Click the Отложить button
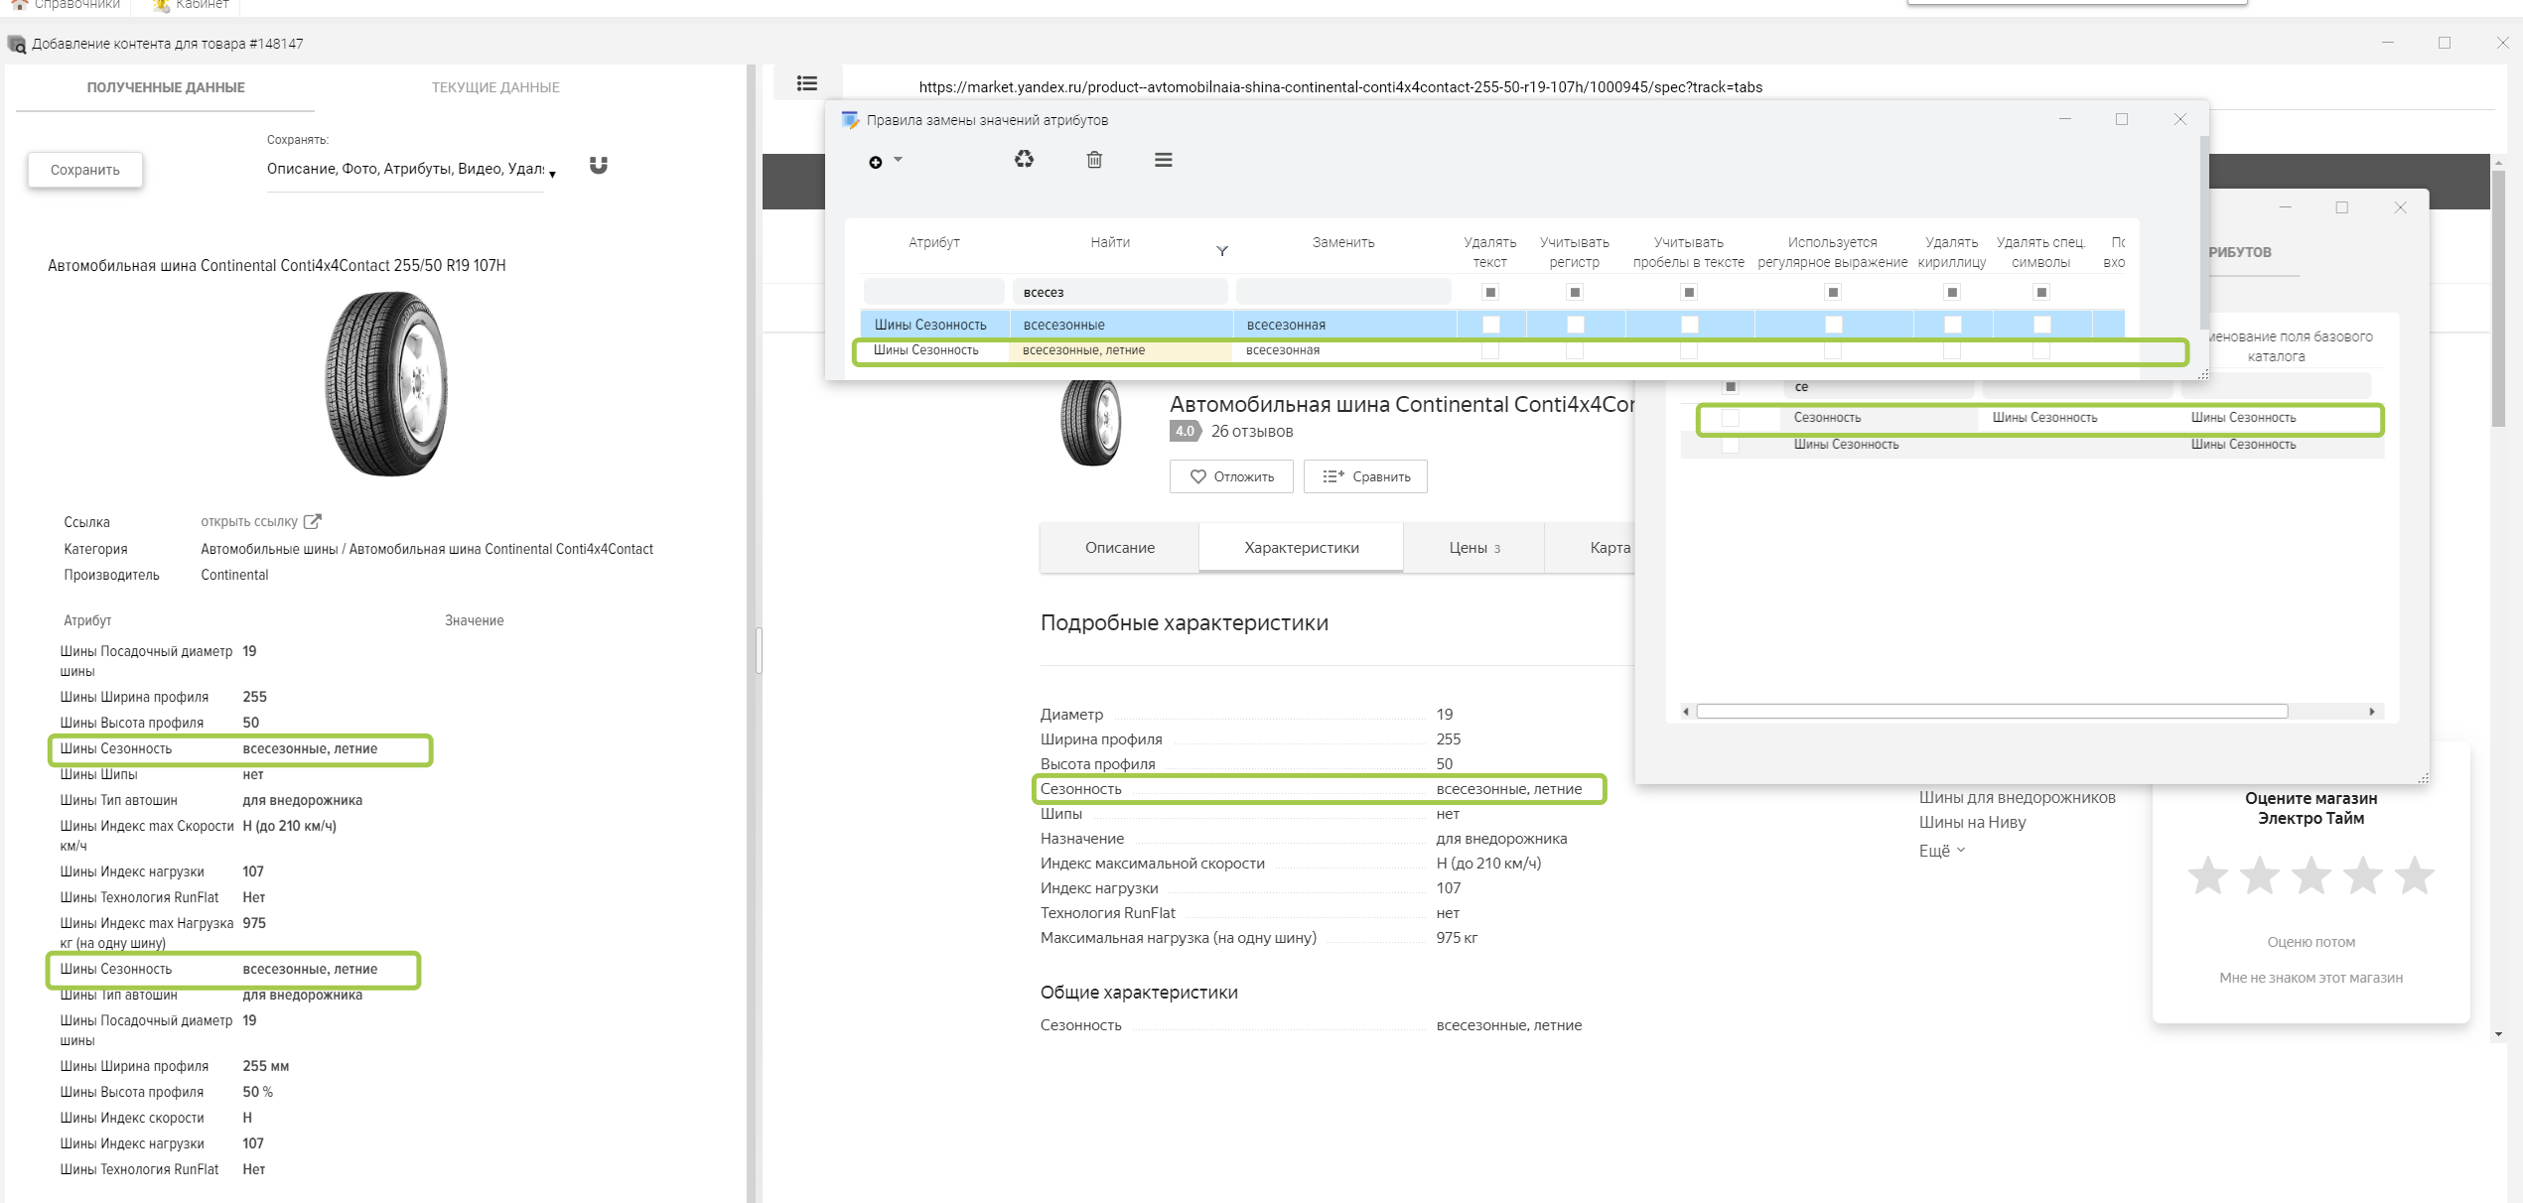Viewport: 2523px width, 1203px height. pyautogui.click(x=1231, y=476)
